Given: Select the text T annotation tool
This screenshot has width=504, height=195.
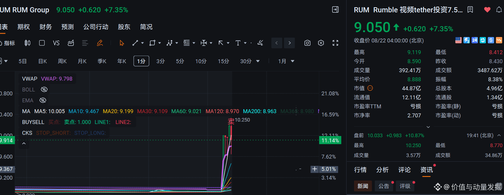Looking at the screenshot, I should click(238, 43).
